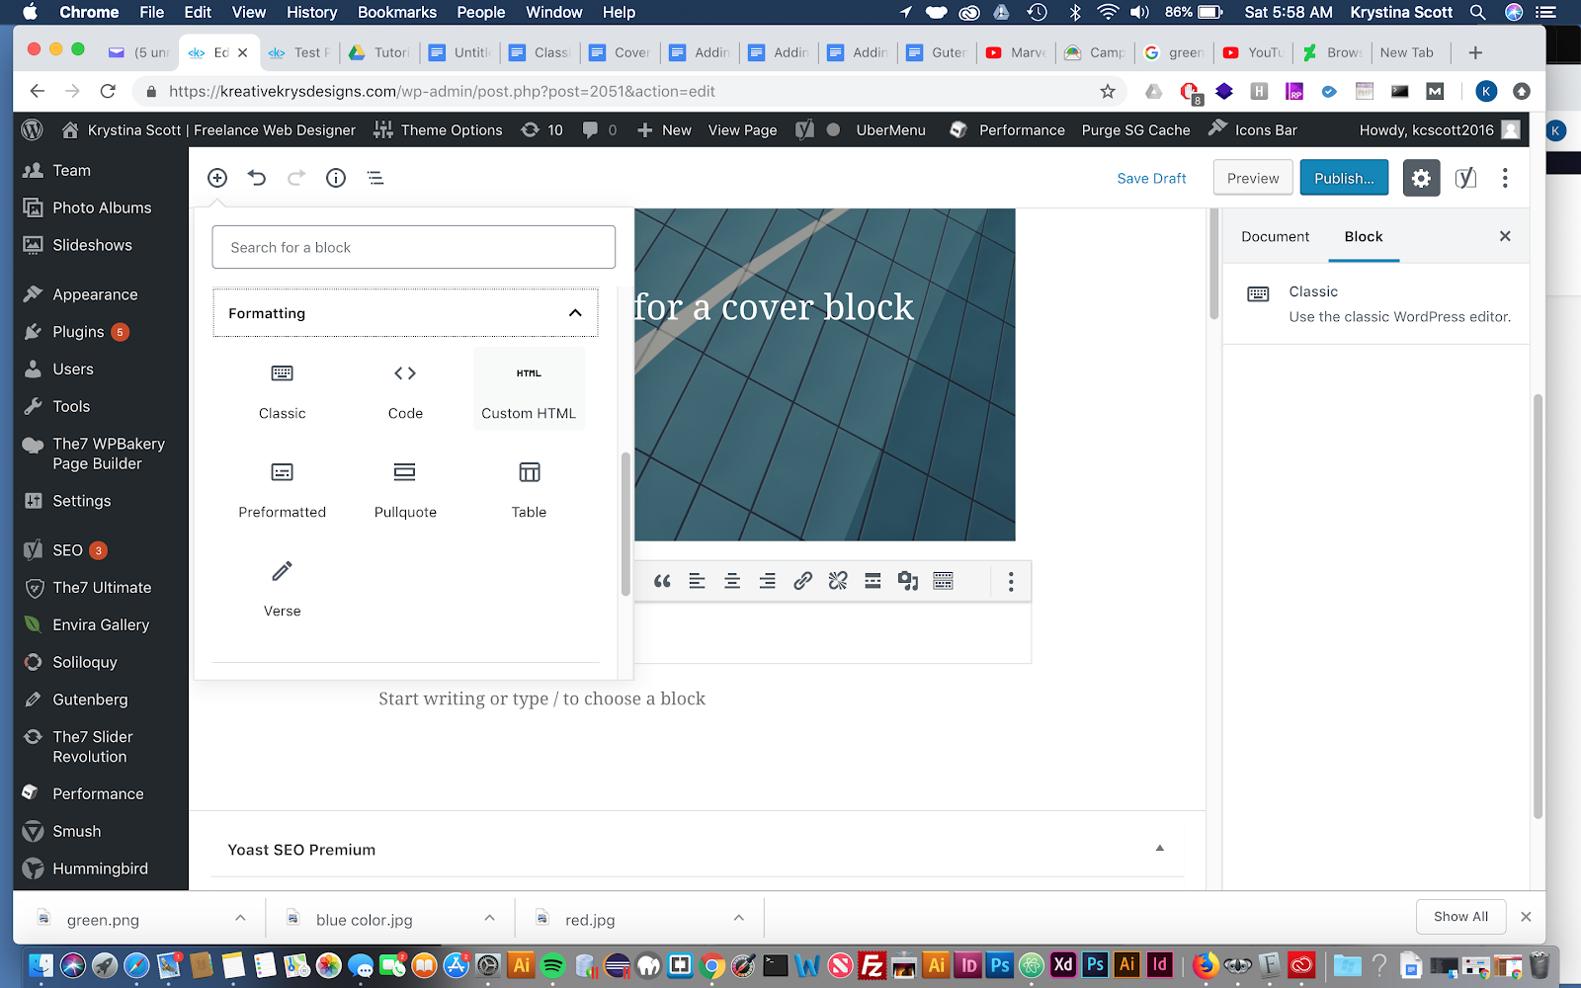
Task: Insert a Preformatted block
Action: click(282, 487)
